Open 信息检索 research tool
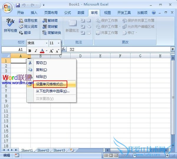The width and height of the screenshot is (177, 159). [x=28, y=20]
